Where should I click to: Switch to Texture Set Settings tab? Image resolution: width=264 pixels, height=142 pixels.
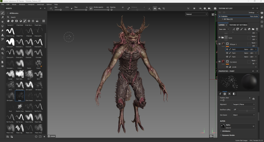238,25
